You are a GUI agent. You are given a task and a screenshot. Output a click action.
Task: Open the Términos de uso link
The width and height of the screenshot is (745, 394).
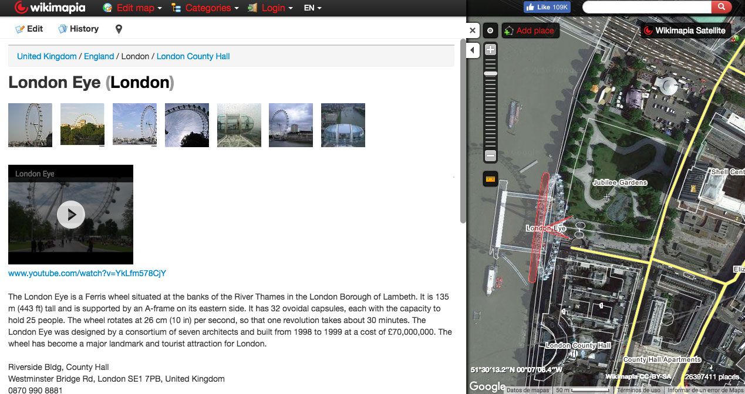coord(639,390)
